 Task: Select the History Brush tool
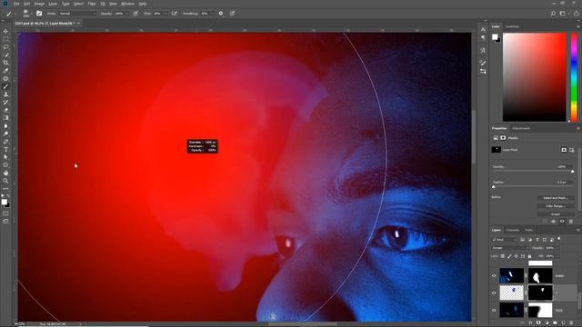coord(5,102)
